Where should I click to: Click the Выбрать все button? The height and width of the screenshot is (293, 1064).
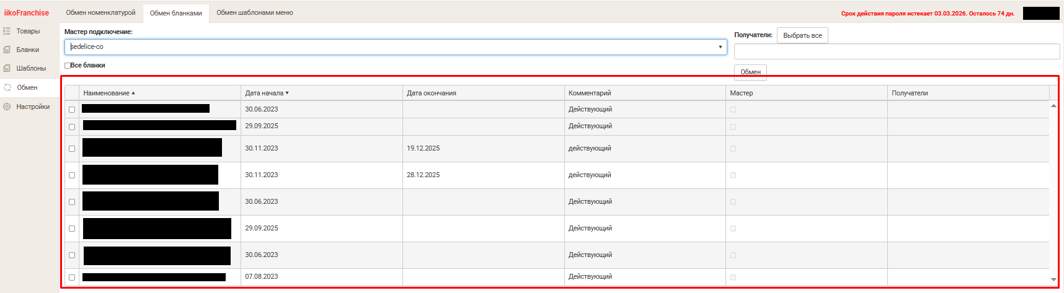[802, 35]
